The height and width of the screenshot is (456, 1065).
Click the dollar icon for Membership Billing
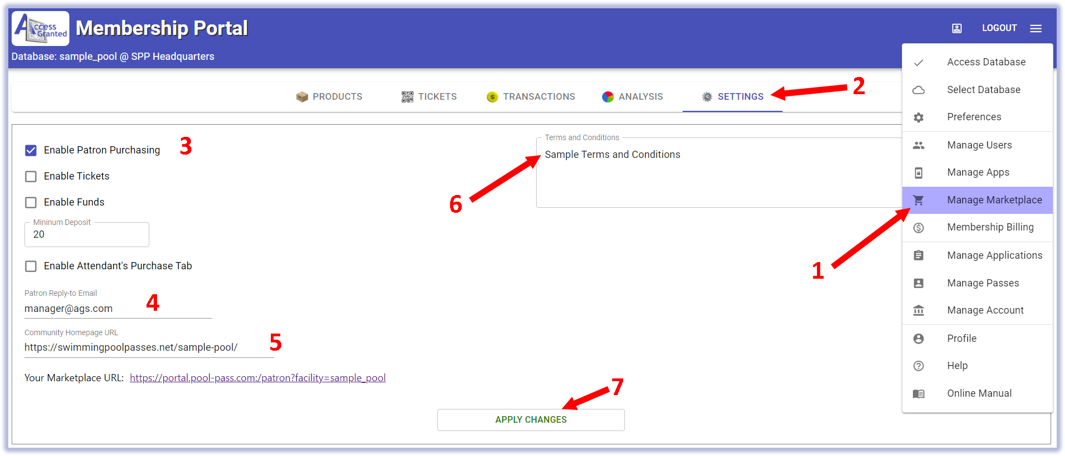tap(918, 228)
